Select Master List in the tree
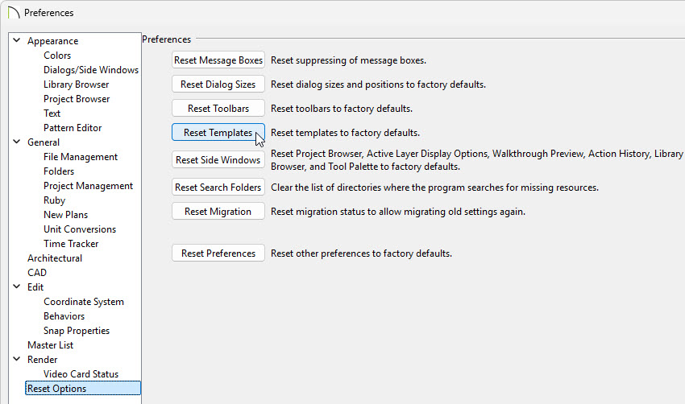This screenshot has height=404, width=685. [50, 345]
